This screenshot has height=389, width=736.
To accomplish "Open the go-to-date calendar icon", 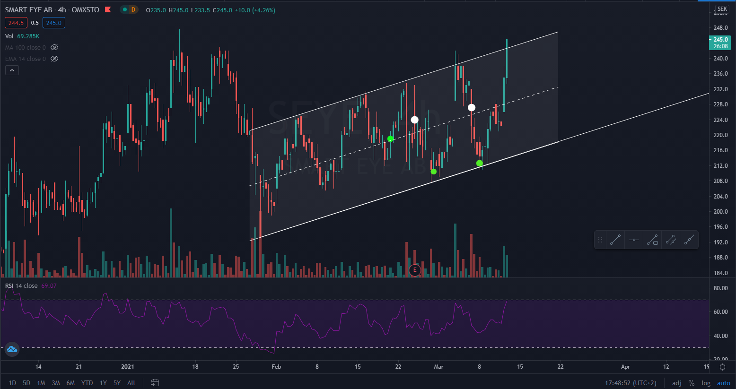I will point(155,383).
